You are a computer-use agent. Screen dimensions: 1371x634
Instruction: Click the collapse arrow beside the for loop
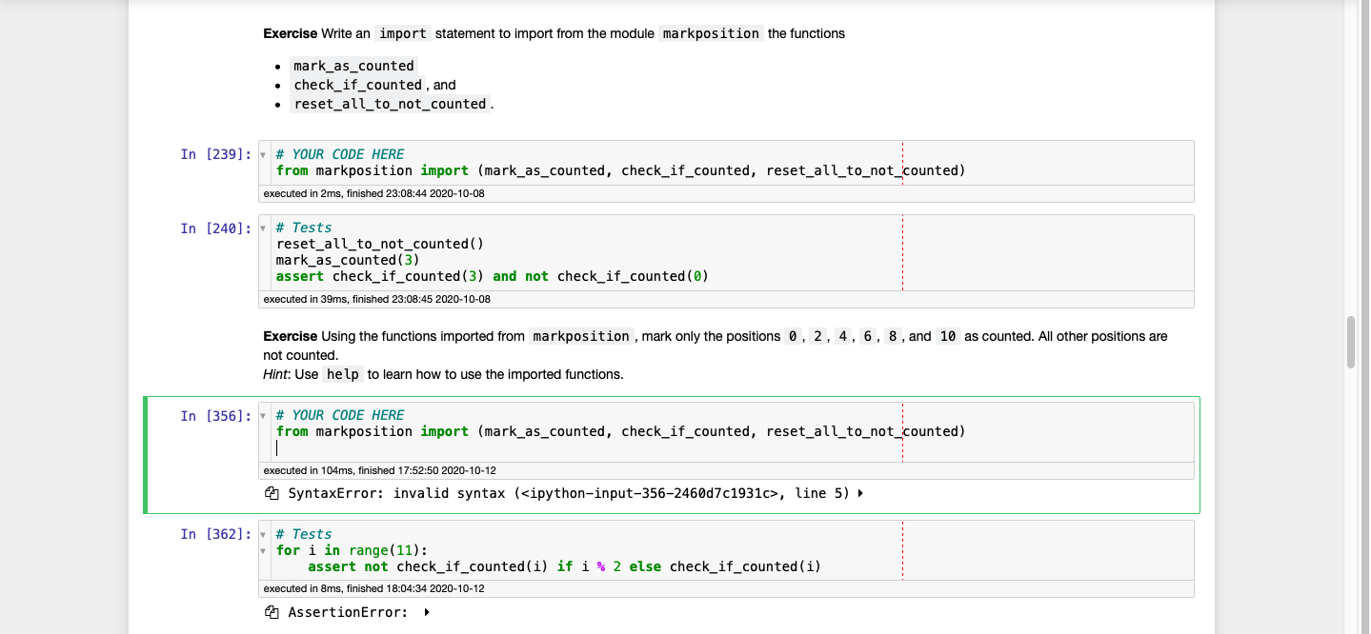click(263, 550)
